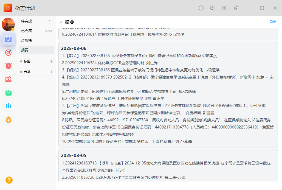Select the entry ending with 市级运维
282x190 pixels.
pyautogui.click(x=141, y=70)
